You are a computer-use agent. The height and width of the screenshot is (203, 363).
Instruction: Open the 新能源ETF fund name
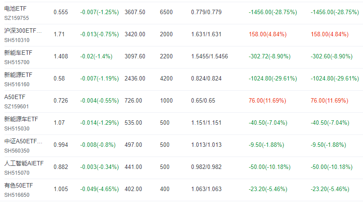coord(18,75)
